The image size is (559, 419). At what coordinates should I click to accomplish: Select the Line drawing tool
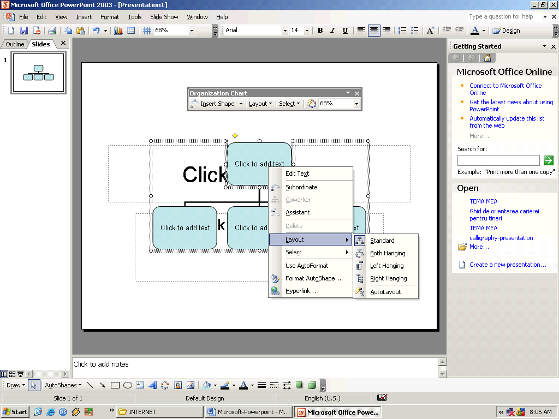pyautogui.click(x=90, y=385)
